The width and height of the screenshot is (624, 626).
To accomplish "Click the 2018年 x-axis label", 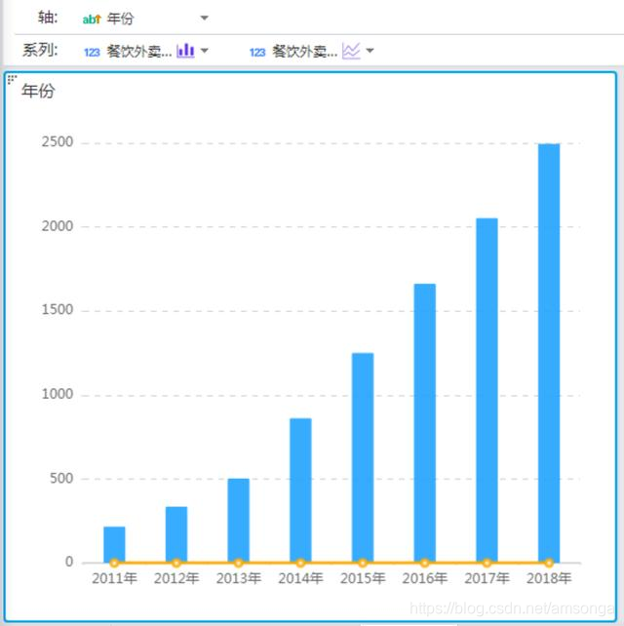I will [x=549, y=578].
